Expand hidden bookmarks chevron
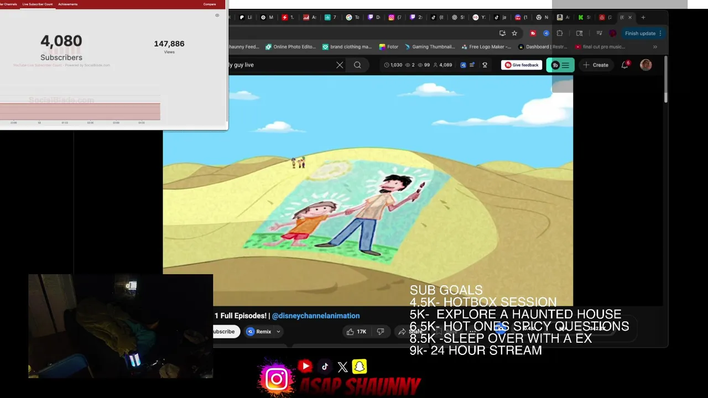708x398 pixels. tap(655, 47)
